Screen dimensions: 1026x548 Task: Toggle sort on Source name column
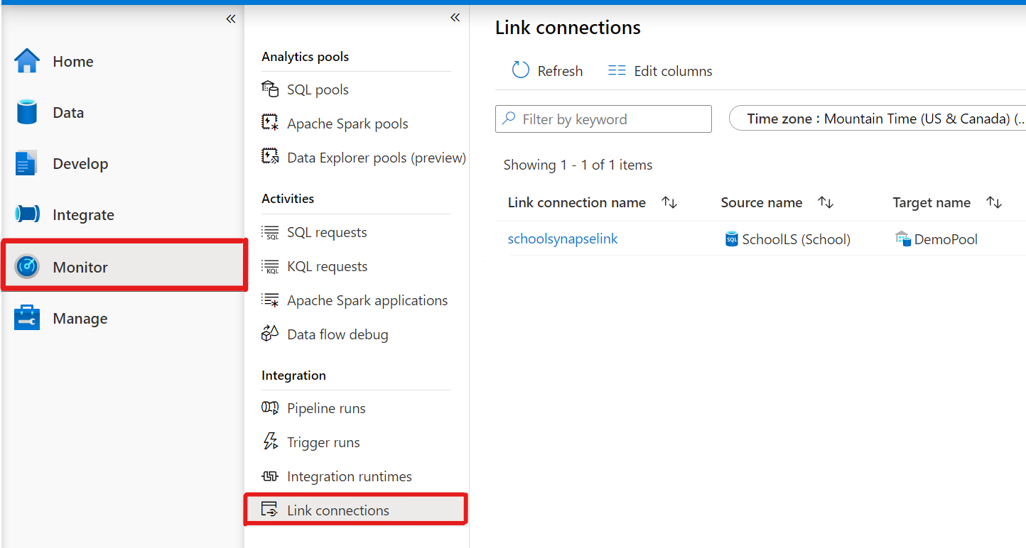click(826, 202)
